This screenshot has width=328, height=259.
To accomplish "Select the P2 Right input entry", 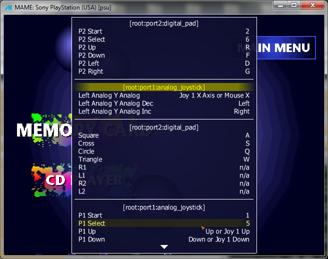I will (x=164, y=71).
